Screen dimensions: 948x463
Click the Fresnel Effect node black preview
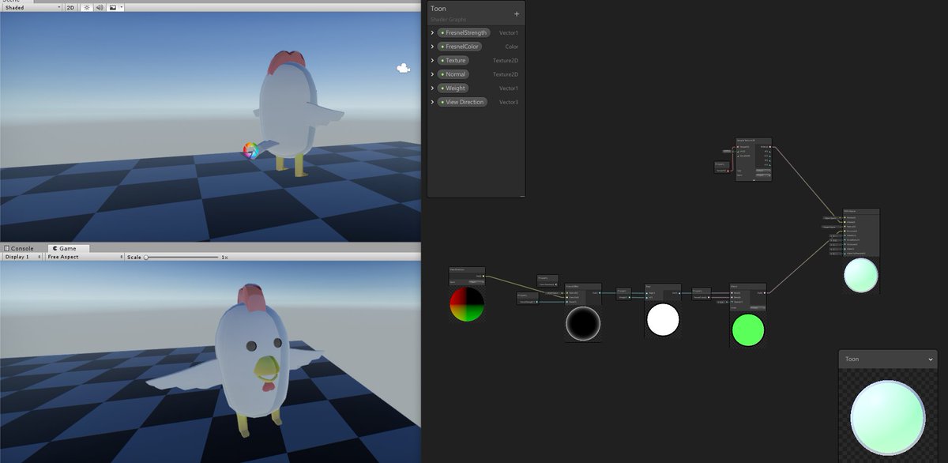coord(583,323)
